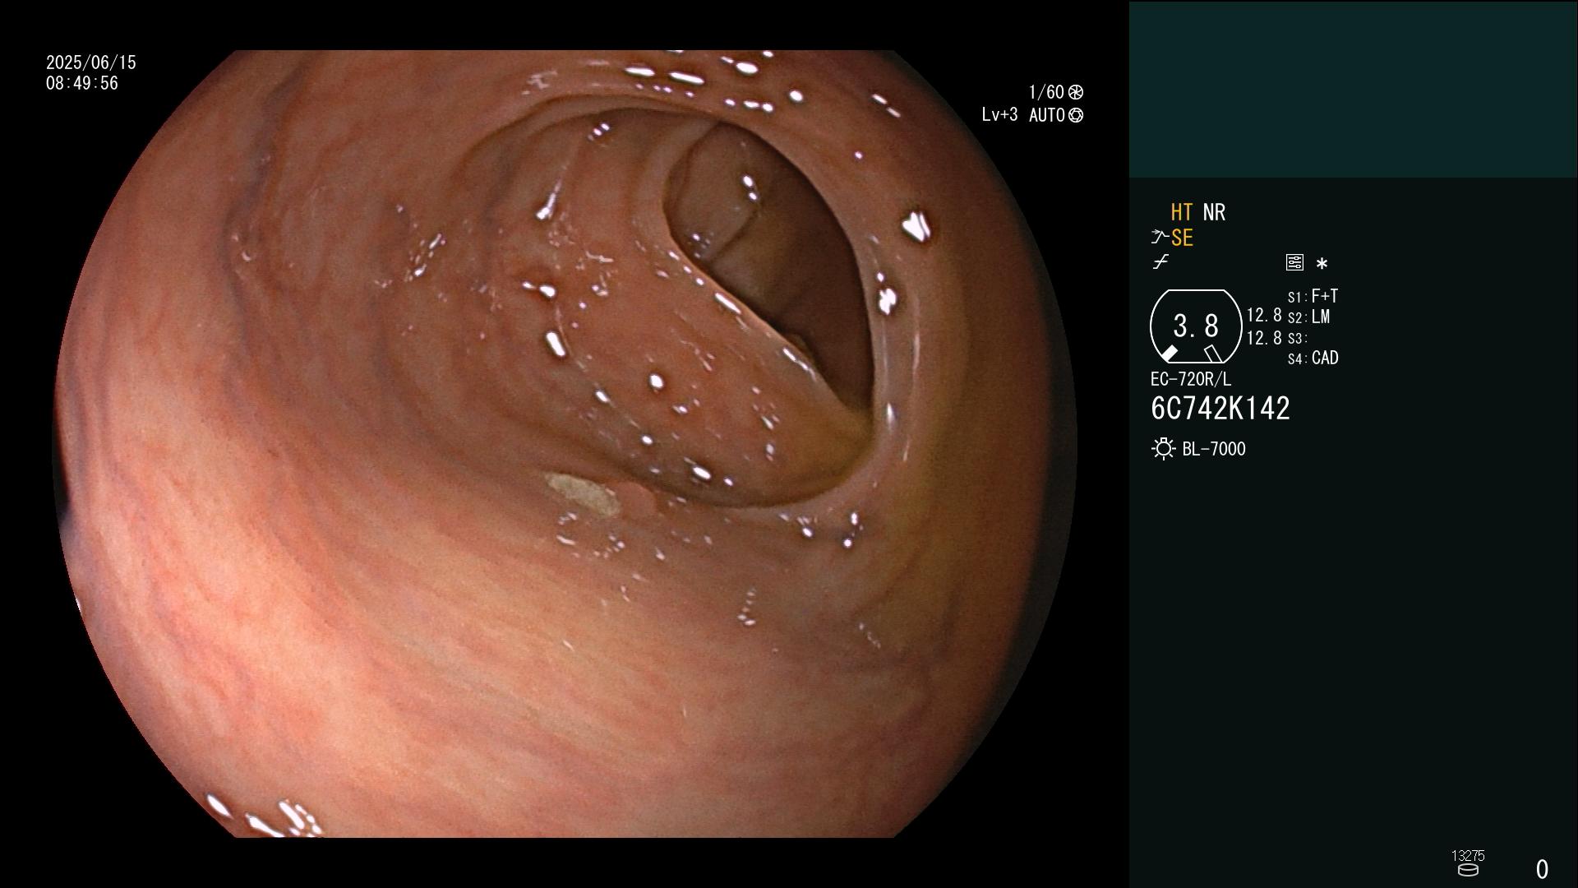Click the HT indicator in yellow

[x=1181, y=212]
